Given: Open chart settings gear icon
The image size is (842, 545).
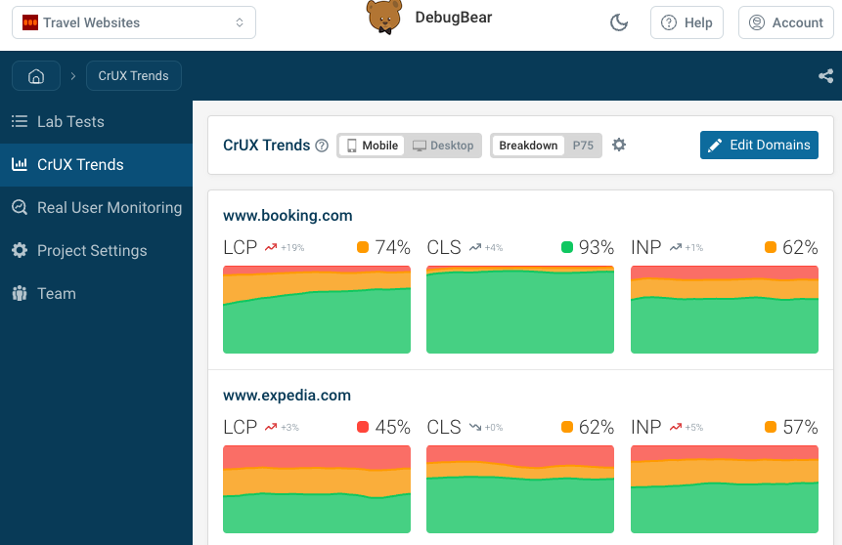Looking at the screenshot, I should [x=619, y=145].
